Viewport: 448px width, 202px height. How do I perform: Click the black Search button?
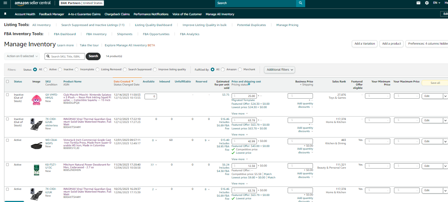(93, 56)
